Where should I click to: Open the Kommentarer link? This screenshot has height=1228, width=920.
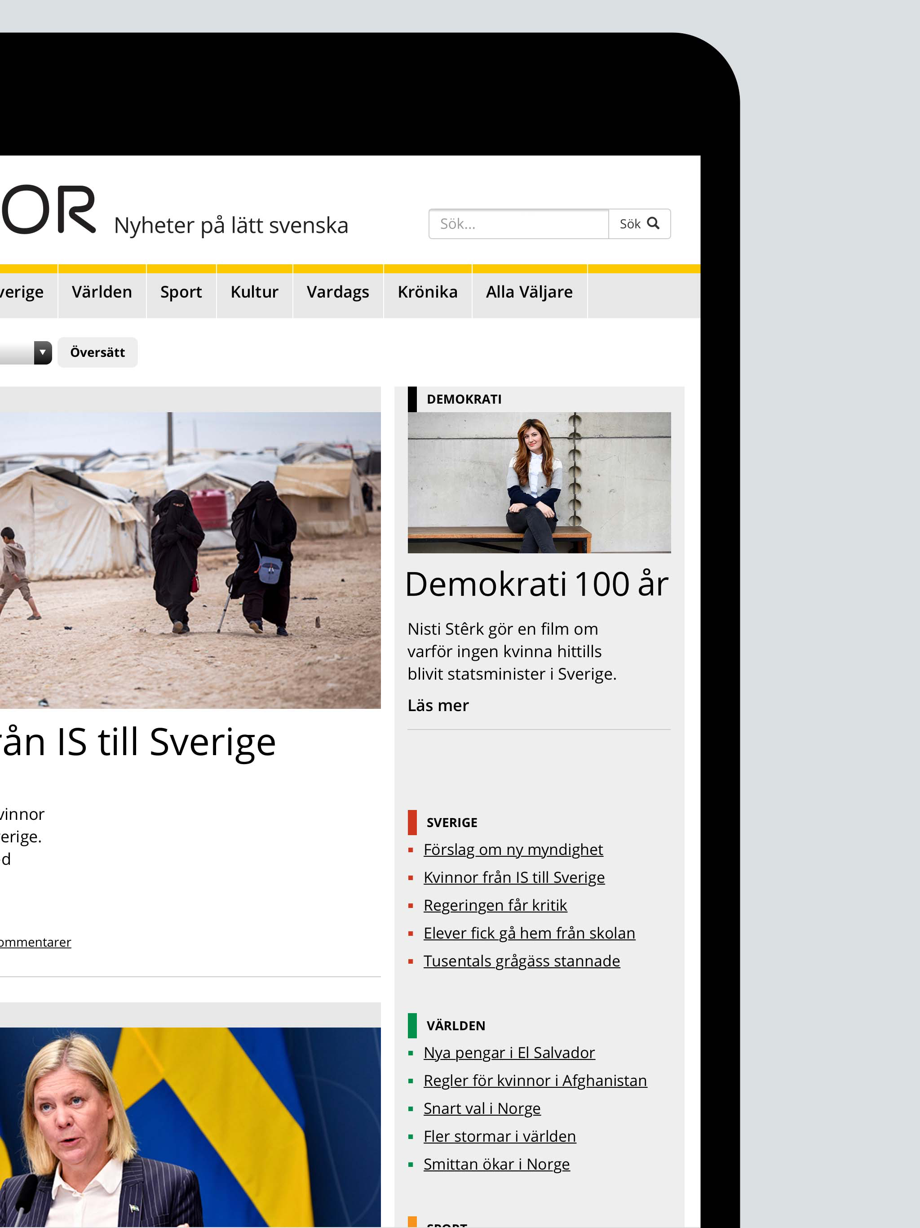pyautogui.click(x=35, y=942)
